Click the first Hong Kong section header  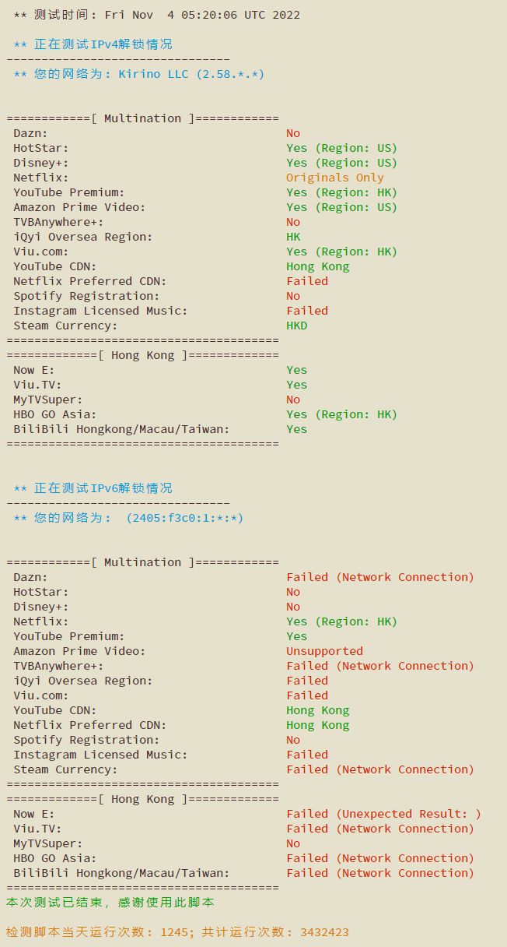pos(143,355)
